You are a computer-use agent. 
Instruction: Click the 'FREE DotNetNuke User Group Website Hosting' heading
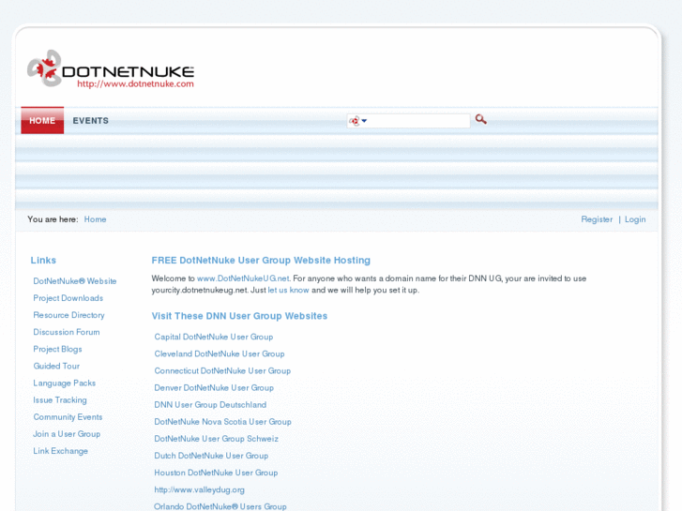click(x=261, y=260)
